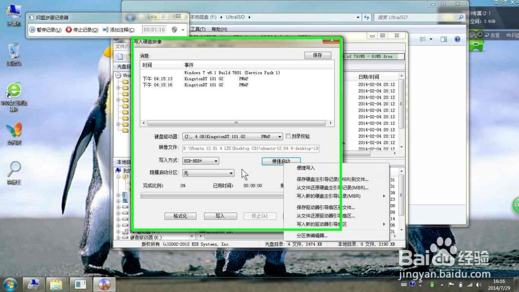
Task: Open the 写入方式 USB-HDD+ dropdown
Action: tap(216, 161)
